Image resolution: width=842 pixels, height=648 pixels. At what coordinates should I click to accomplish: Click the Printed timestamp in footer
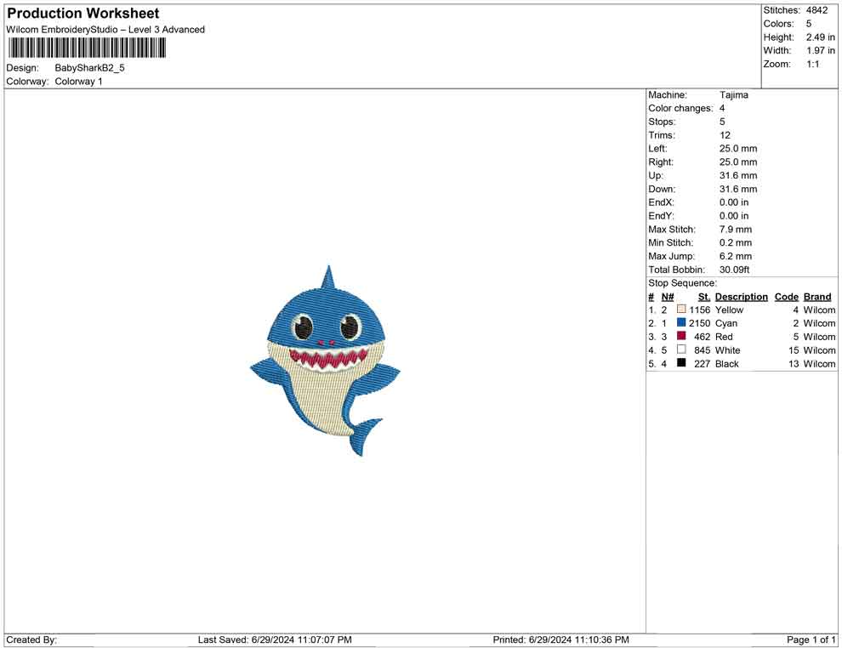pyautogui.click(x=561, y=639)
